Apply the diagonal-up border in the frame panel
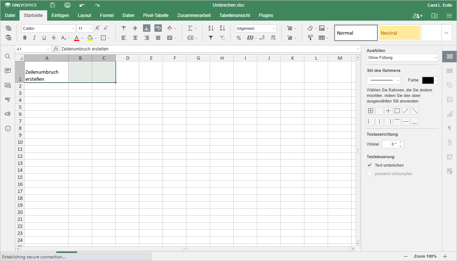457x261 pixels. pos(406,111)
